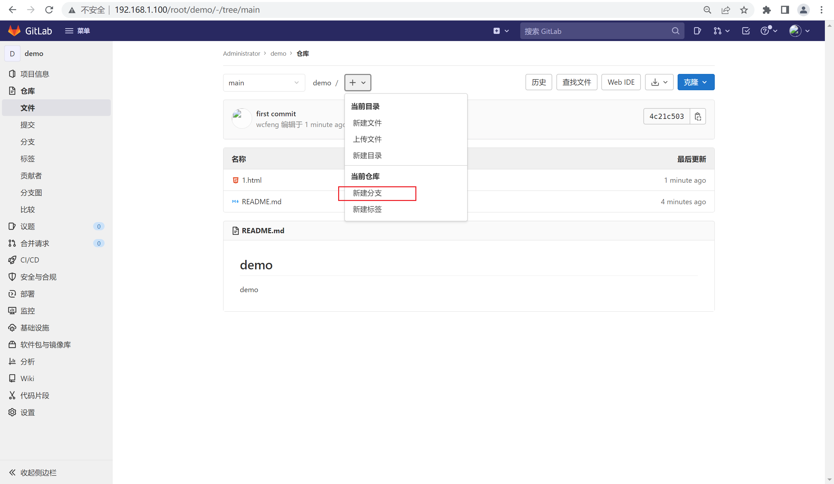This screenshot has height=484, width=834.
Task: Choose 新建文件 in the menu
Action: pos(367,123)
